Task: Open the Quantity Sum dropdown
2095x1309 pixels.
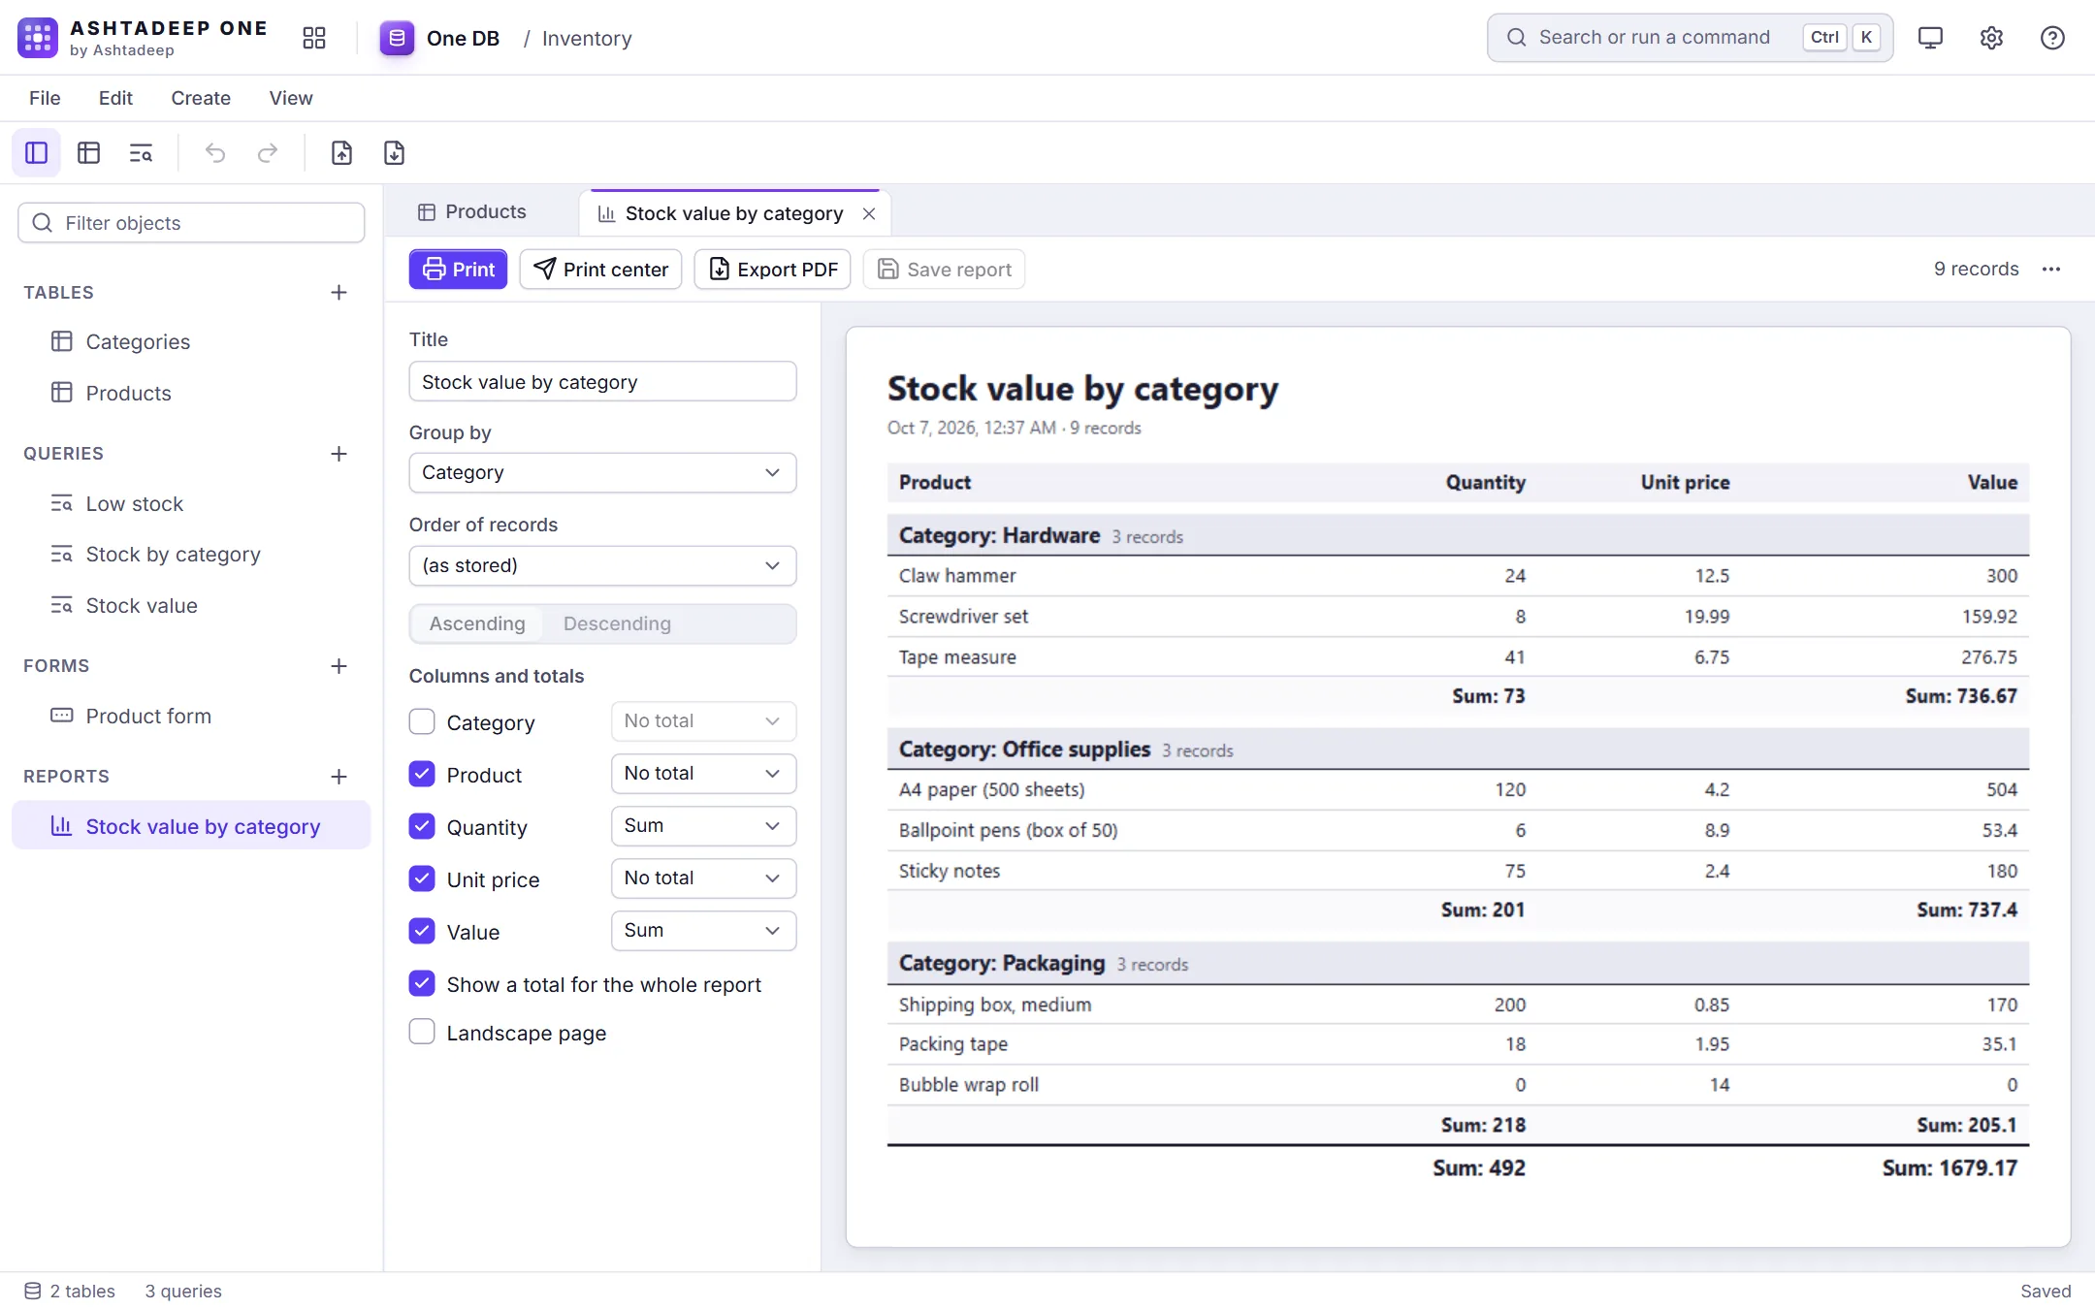Action: [x=703, y=826]
